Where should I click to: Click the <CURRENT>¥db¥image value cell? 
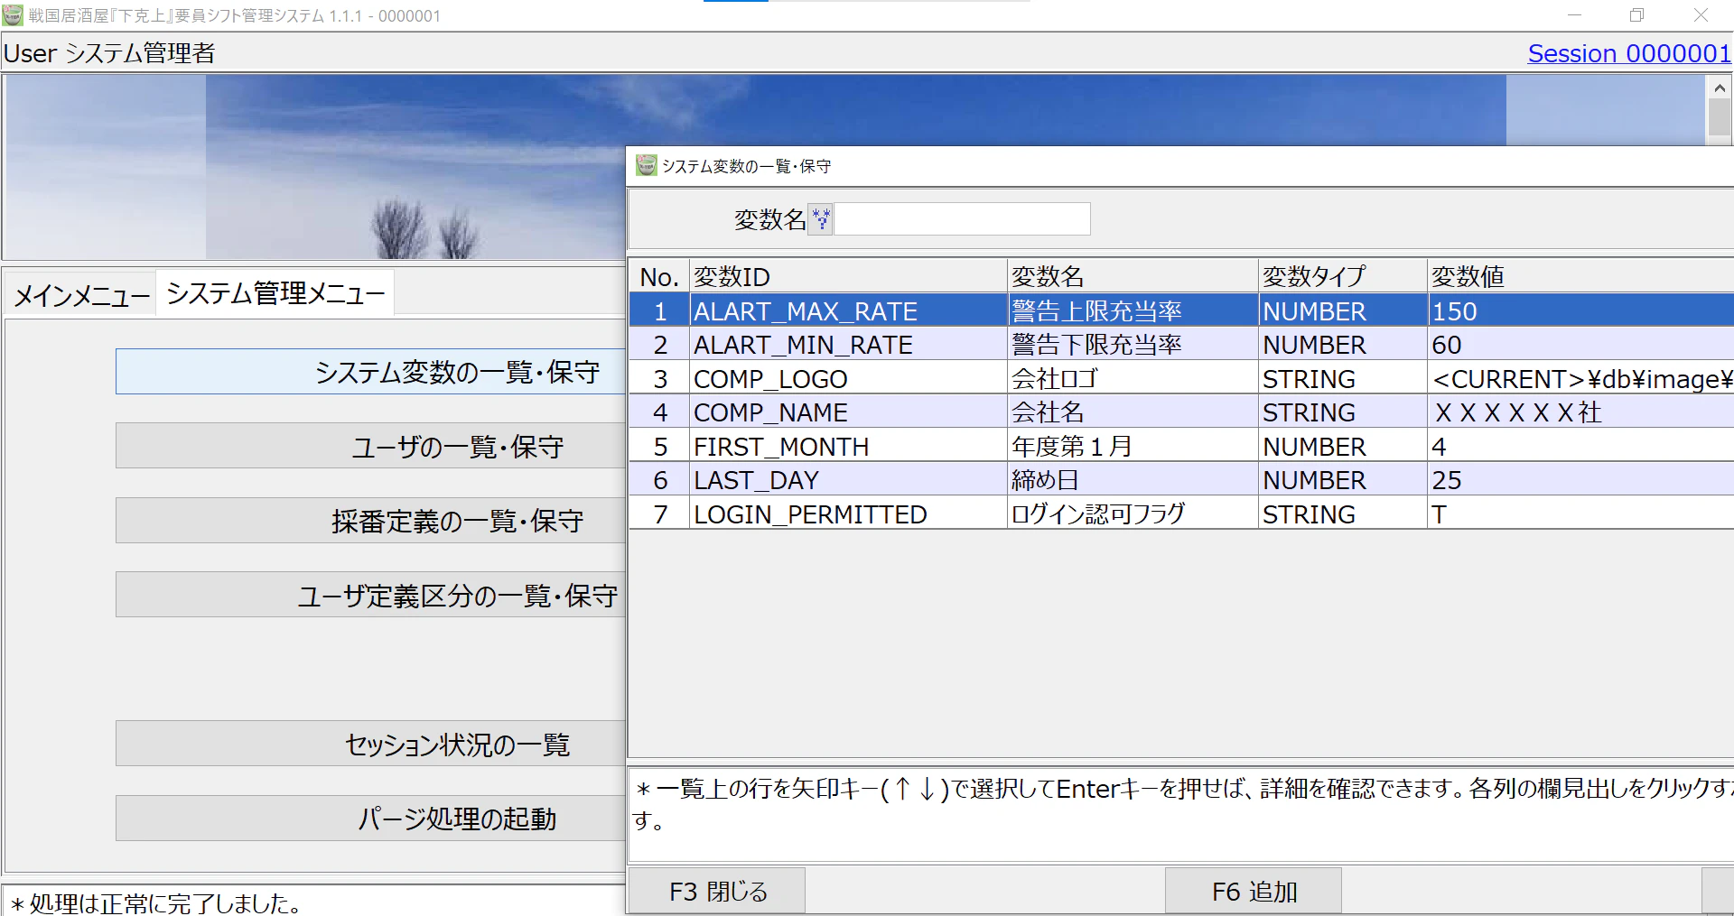point(1580,378)
